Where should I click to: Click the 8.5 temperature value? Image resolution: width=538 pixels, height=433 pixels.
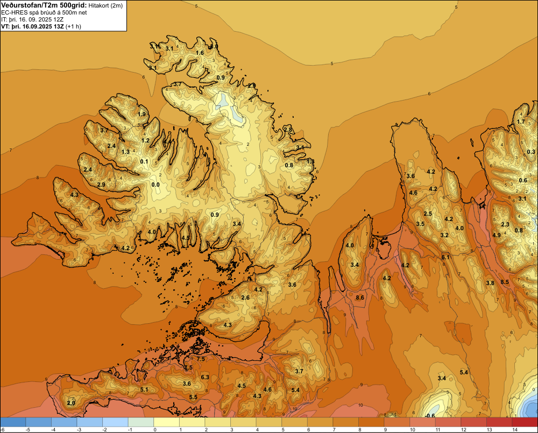pos(505,282)
